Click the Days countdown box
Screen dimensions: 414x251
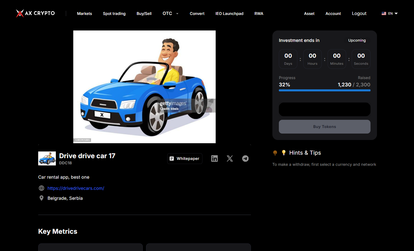pos(288,59)
